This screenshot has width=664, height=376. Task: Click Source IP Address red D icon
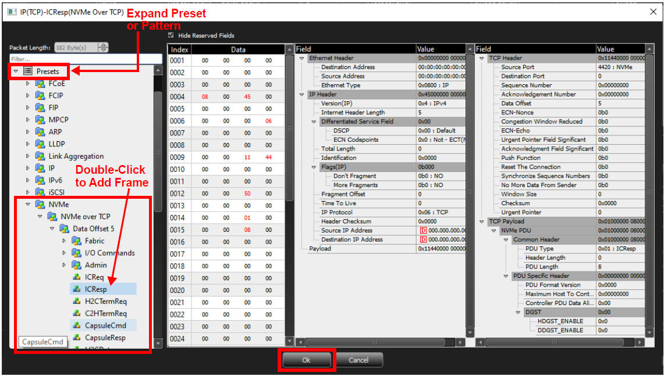422,231
